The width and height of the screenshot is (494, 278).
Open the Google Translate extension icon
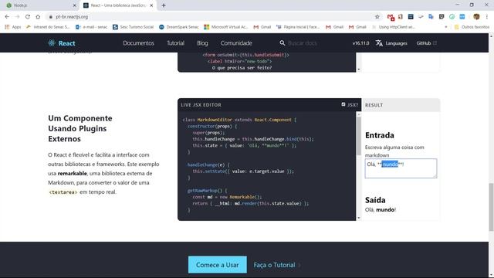pos(431,17)
